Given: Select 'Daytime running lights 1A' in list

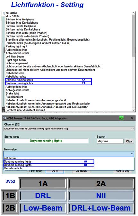Looking at the screenshot, I should click(48, 80).
